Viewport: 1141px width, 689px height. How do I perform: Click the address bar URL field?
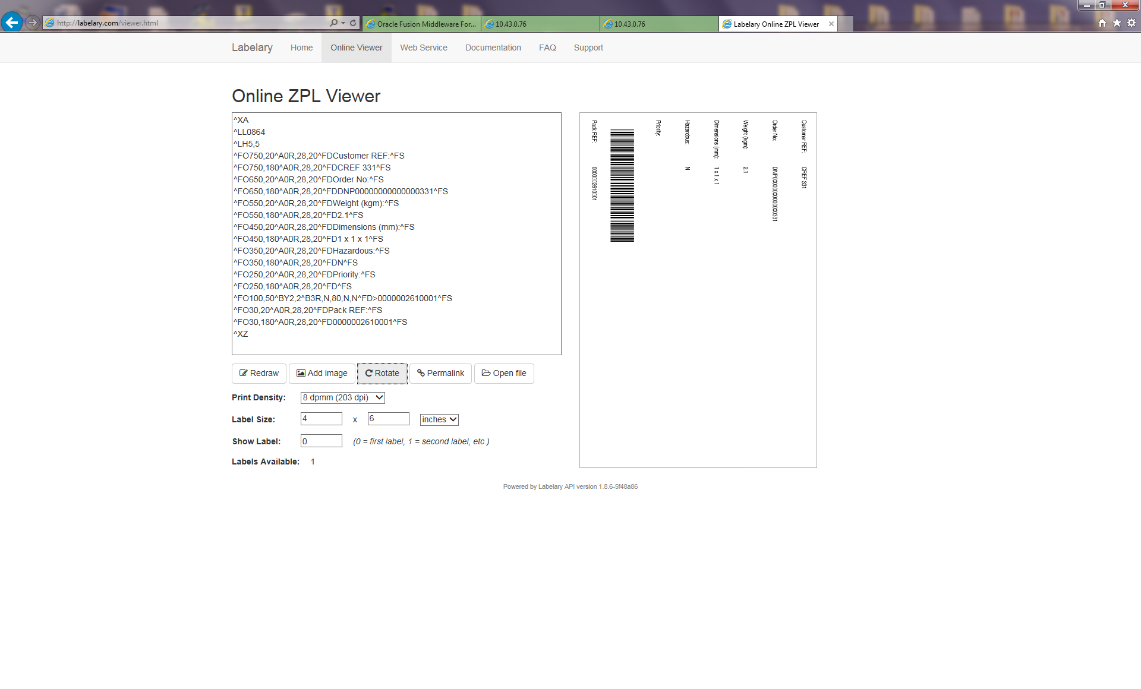click(190, 23)
